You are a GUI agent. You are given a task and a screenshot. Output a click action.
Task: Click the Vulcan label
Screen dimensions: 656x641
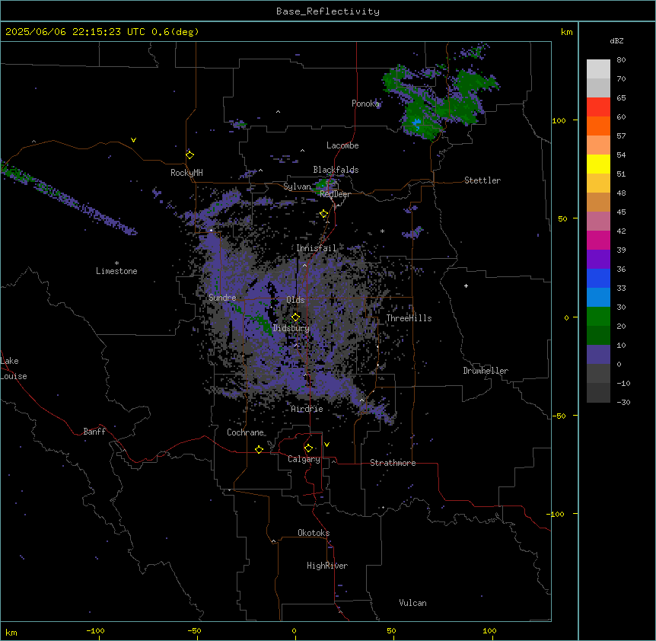click(413, 603)
